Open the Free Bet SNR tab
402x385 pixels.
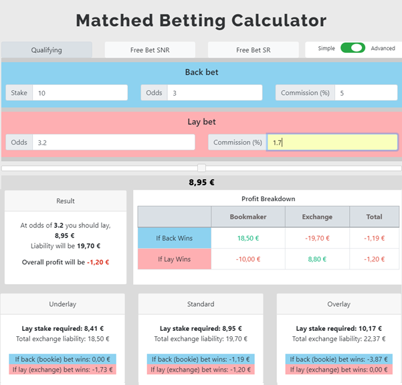(x=150, y=50)
